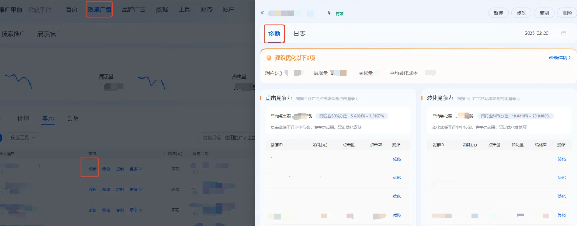Click the 平均转化成本 metric label
577x226 pixels.
click(404, 73)
